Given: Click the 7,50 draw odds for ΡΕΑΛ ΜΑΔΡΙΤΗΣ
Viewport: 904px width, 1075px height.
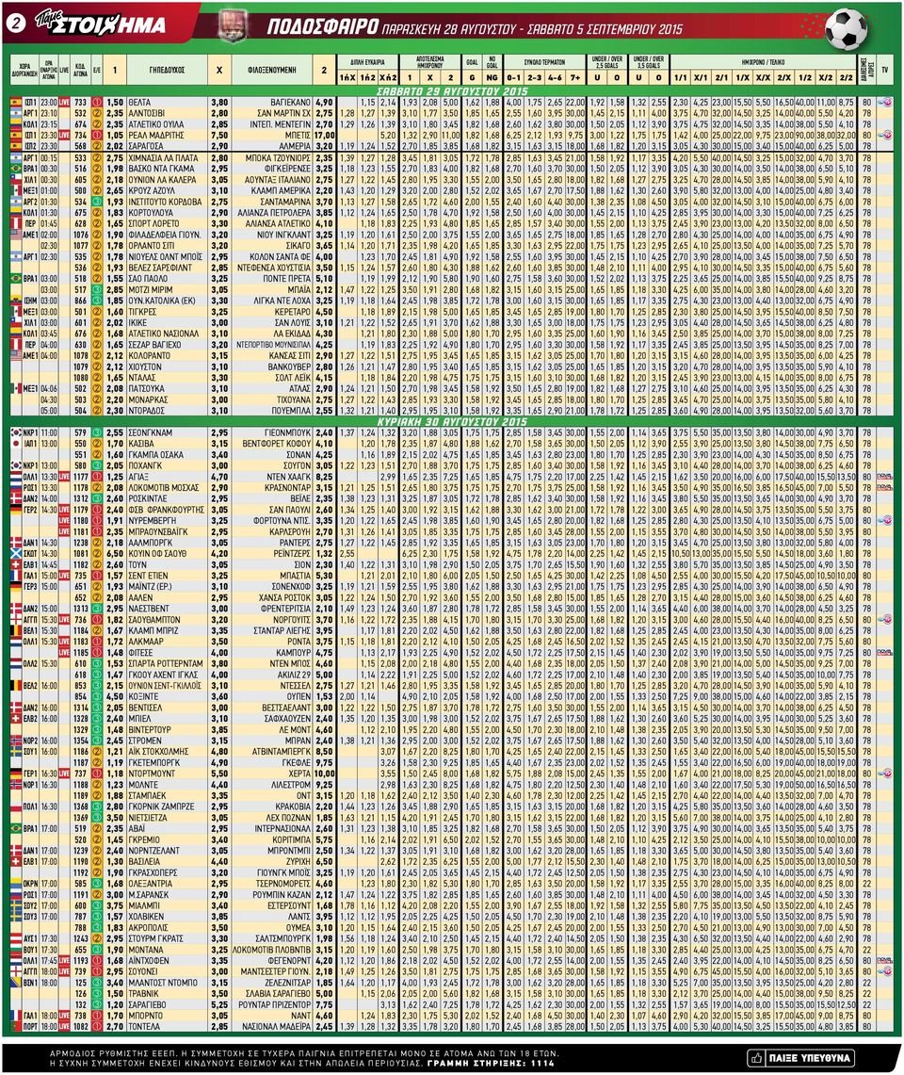Looking at the screenshot, I should [219, 135].
